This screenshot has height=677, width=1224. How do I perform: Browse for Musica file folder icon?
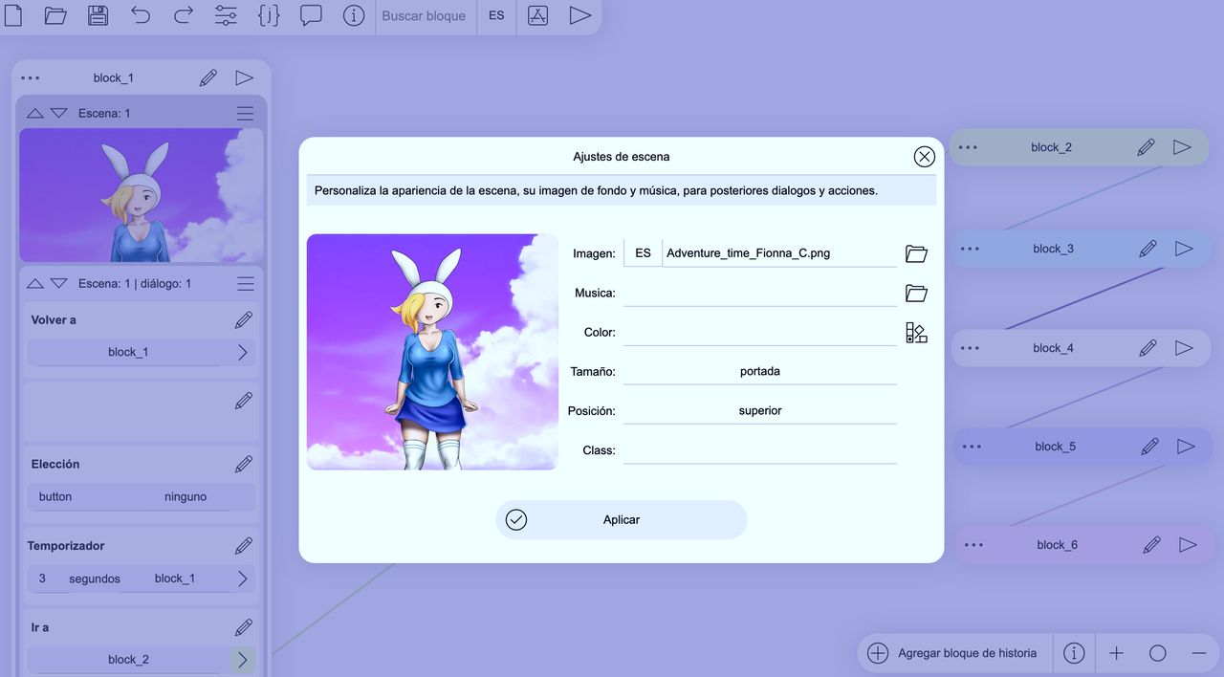(916, 293)
